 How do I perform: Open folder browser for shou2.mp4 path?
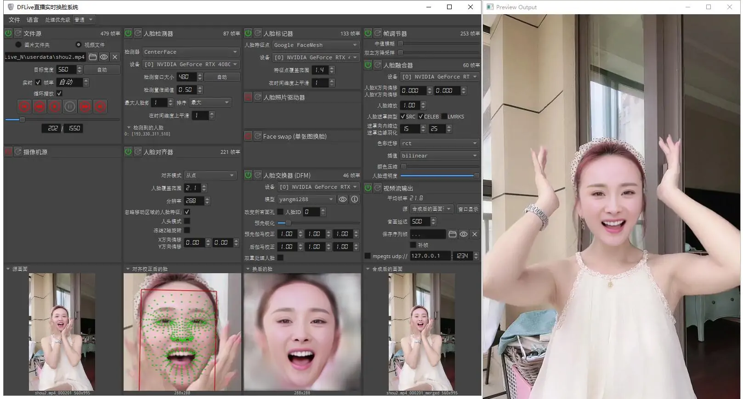coord(93,57)
